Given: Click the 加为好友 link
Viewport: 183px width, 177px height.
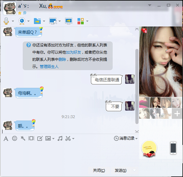Looking at the screenshot, I should 73,52.
